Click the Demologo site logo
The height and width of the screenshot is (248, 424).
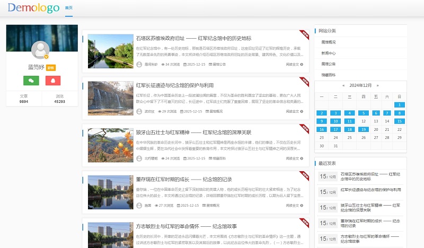coord(33,8)
